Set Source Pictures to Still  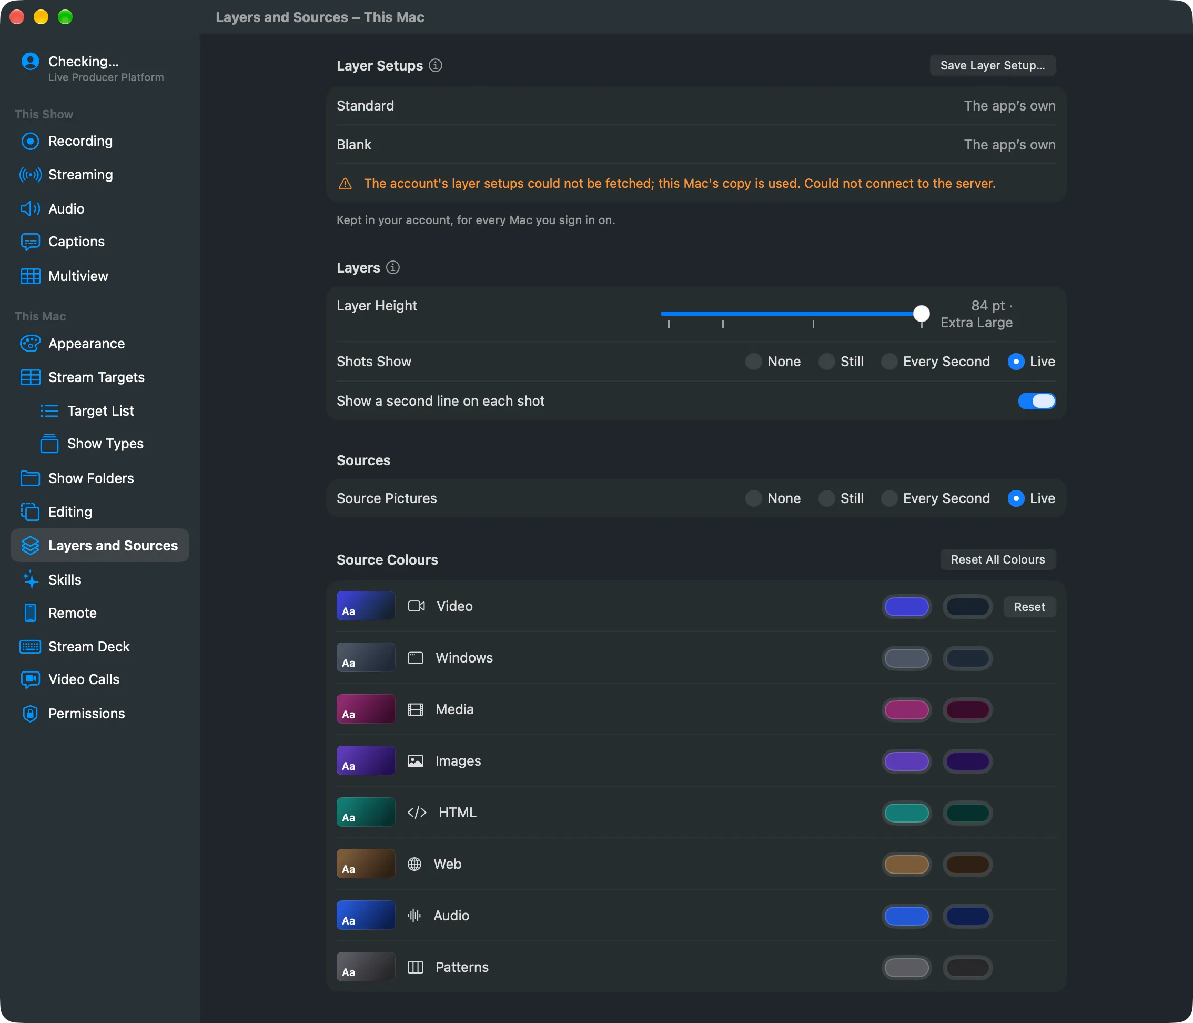(x=826, y=498)
